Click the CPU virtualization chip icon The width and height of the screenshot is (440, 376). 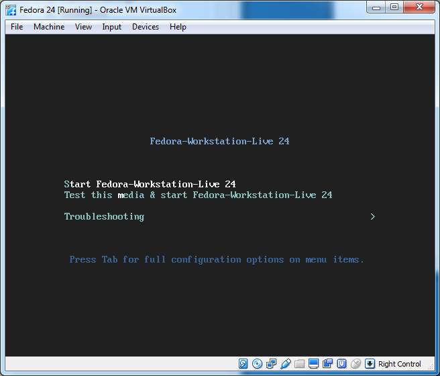click(x=341, y=364)
